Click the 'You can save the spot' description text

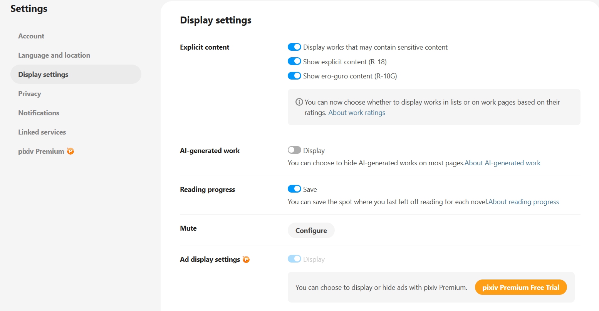tap(388, 202)
